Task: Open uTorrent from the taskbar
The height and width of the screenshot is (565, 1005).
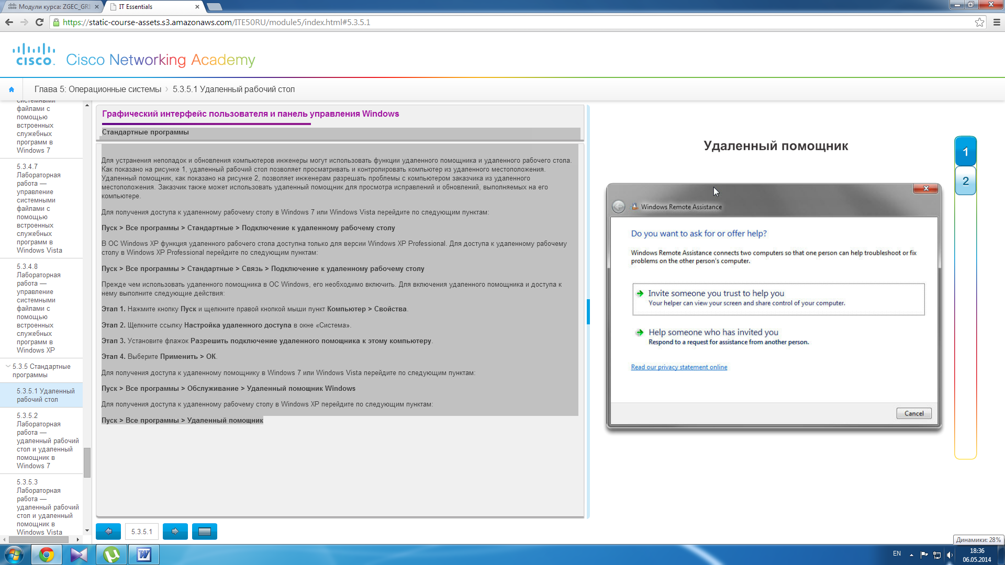Action: (x=111, y=555)
